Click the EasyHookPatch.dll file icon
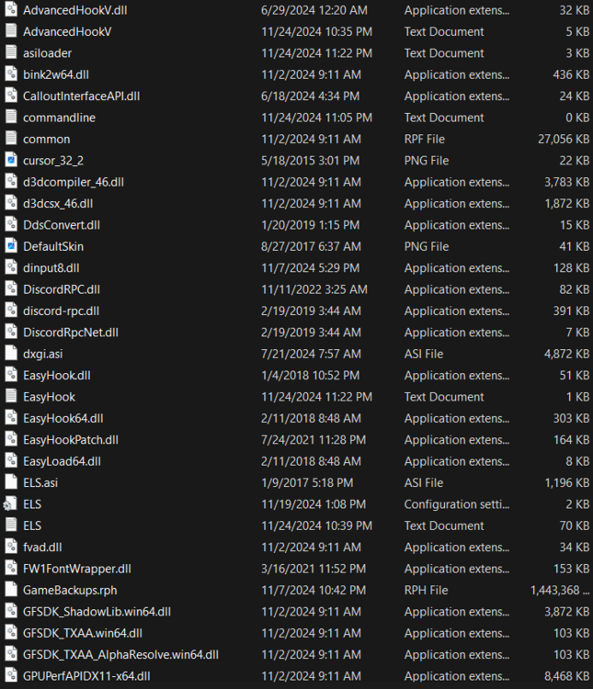The width and height of the screenshot is (593, 689). click(11, 439)
